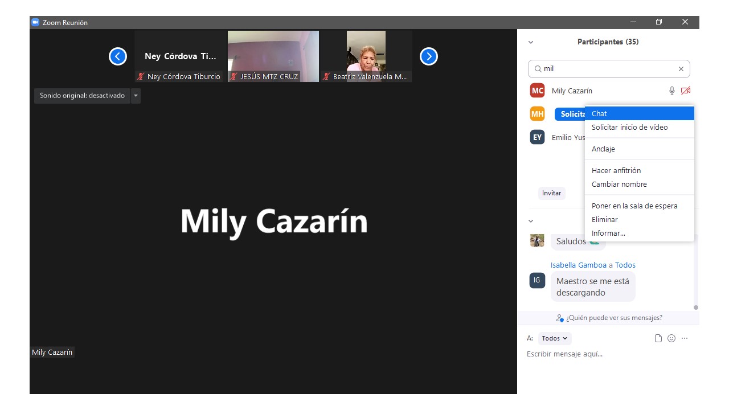Image resolution: width=729 pixels, height=410 pixels.
Task: Click the Isabella Gamboa sender name link
Action: click(579, 265)
